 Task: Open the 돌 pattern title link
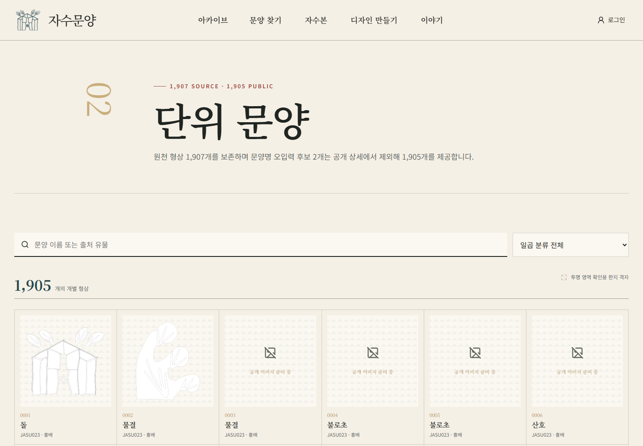pyautogui.click(x=24, y=425)
